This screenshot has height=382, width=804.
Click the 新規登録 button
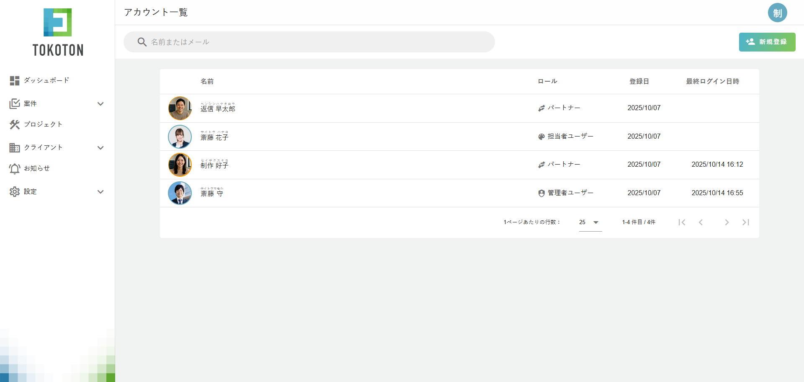pos(767,42)
